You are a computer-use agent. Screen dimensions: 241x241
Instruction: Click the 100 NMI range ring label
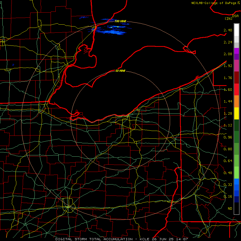tap(120, 21)
